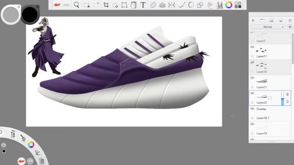Undo with top toolbar red arrow
294x165 pixels.
(x=57, y=5)
